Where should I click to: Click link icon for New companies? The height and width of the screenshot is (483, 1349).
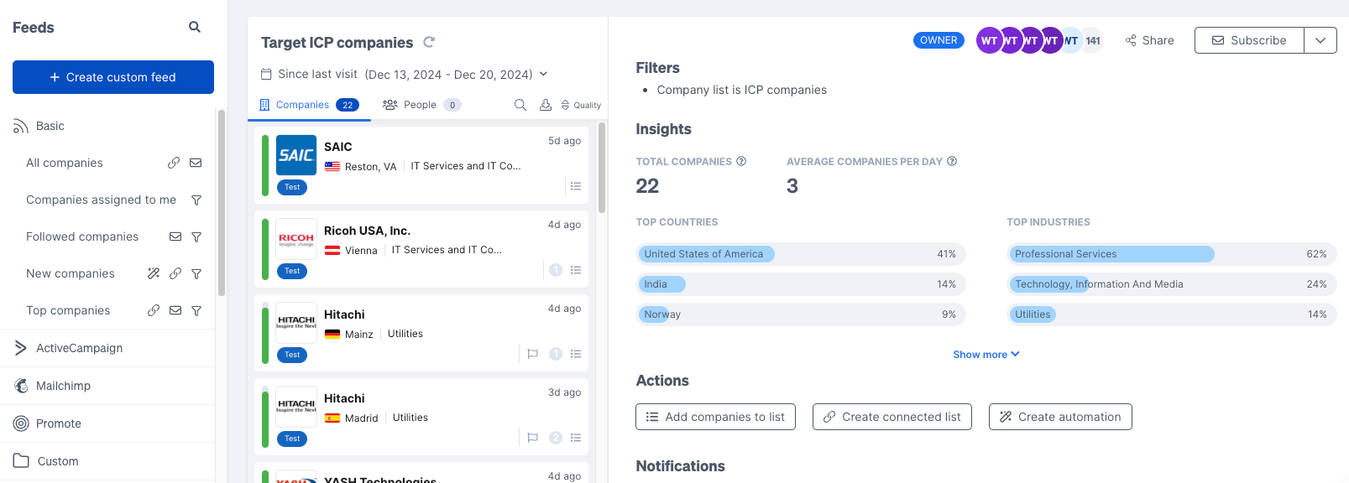pos(175,273)
